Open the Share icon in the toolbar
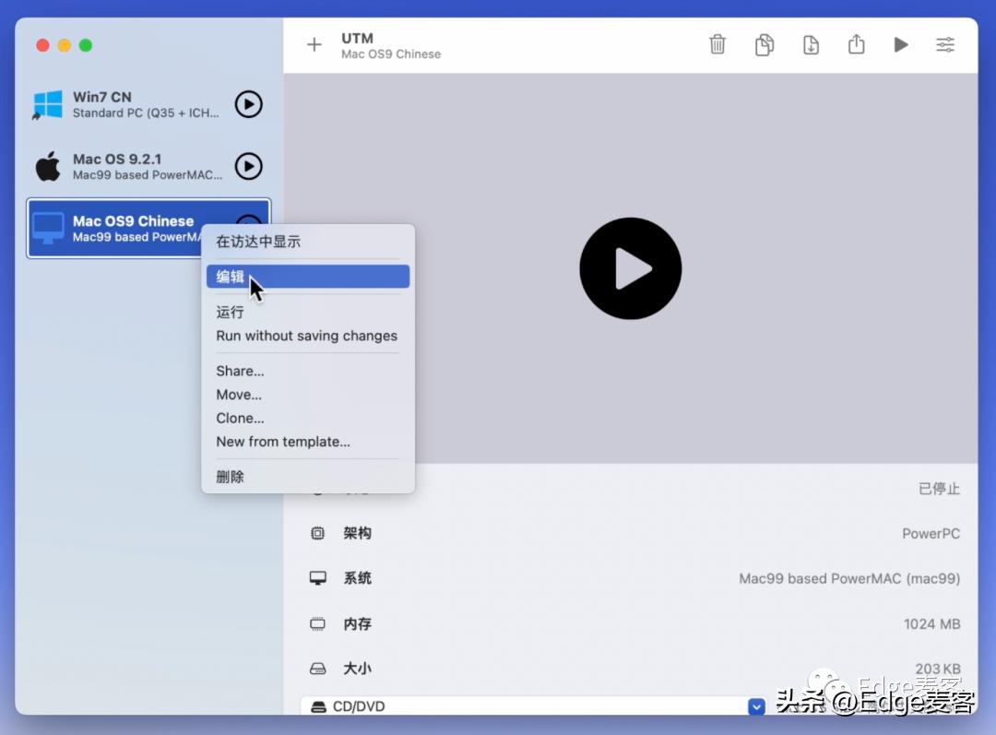The height and width of the screenshot is (735, 996). click(x=856, y=43)
